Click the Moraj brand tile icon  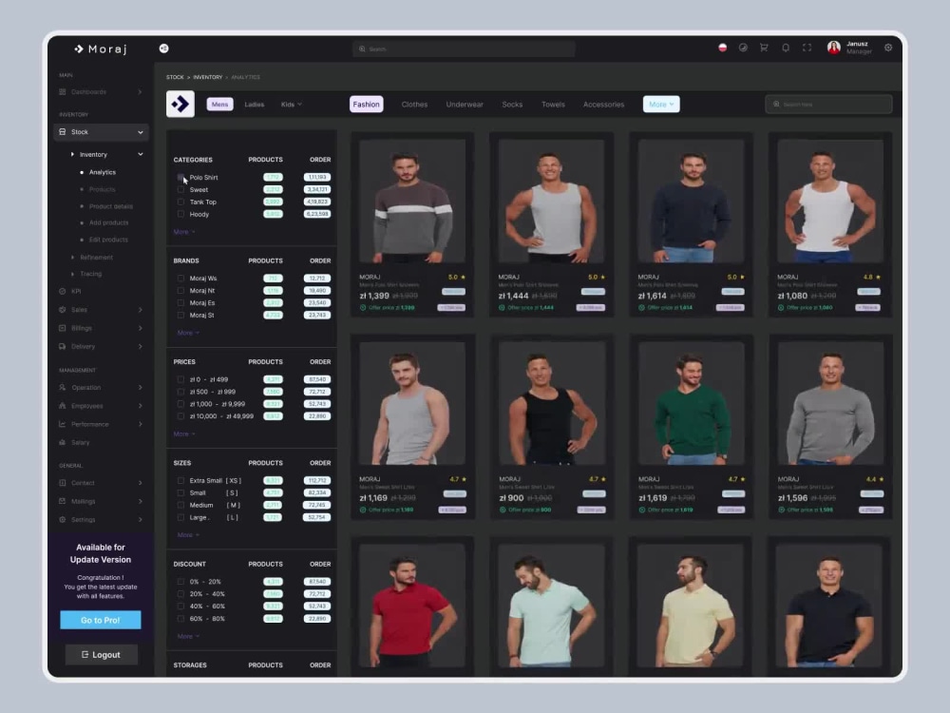tap(180, 105)
